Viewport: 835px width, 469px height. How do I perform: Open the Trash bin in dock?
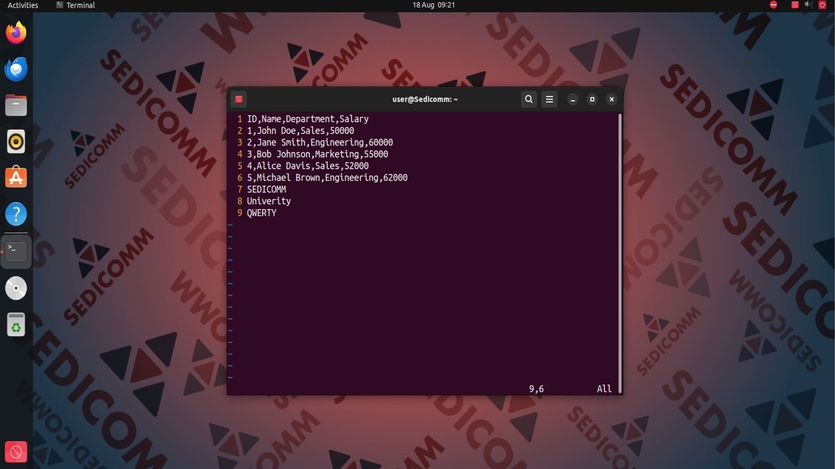[x=16, y=324]
